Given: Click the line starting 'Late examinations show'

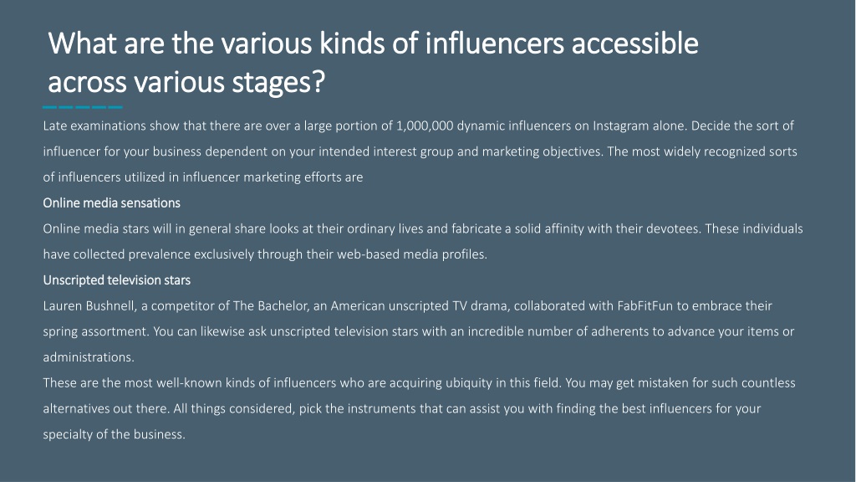Looking at the screenshot, I should coord(418,126).
